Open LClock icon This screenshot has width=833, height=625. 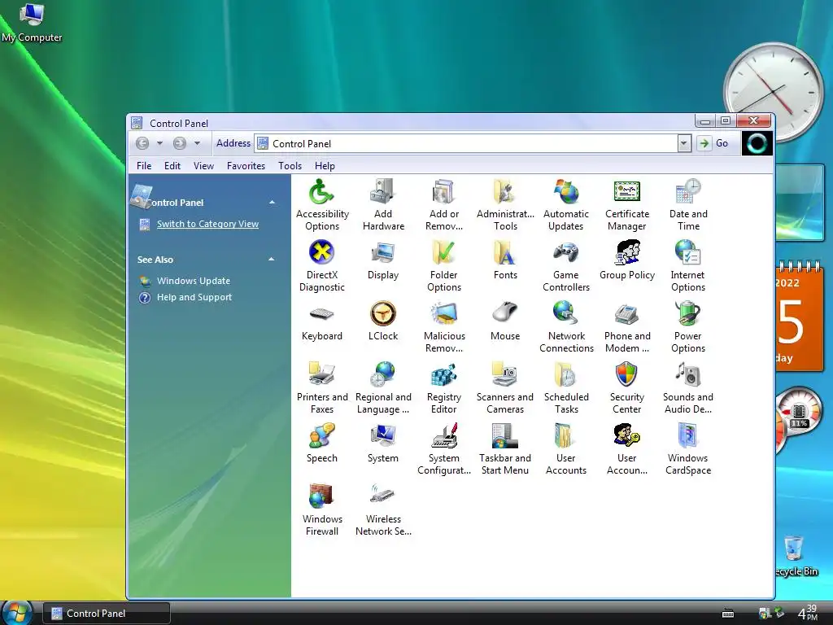point(382,313)
